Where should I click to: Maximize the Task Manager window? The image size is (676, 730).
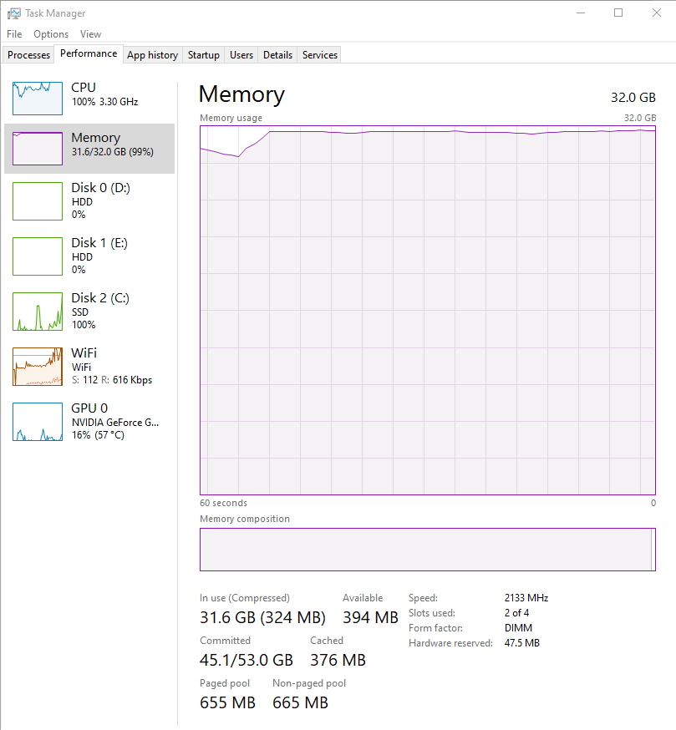[618, 13]
